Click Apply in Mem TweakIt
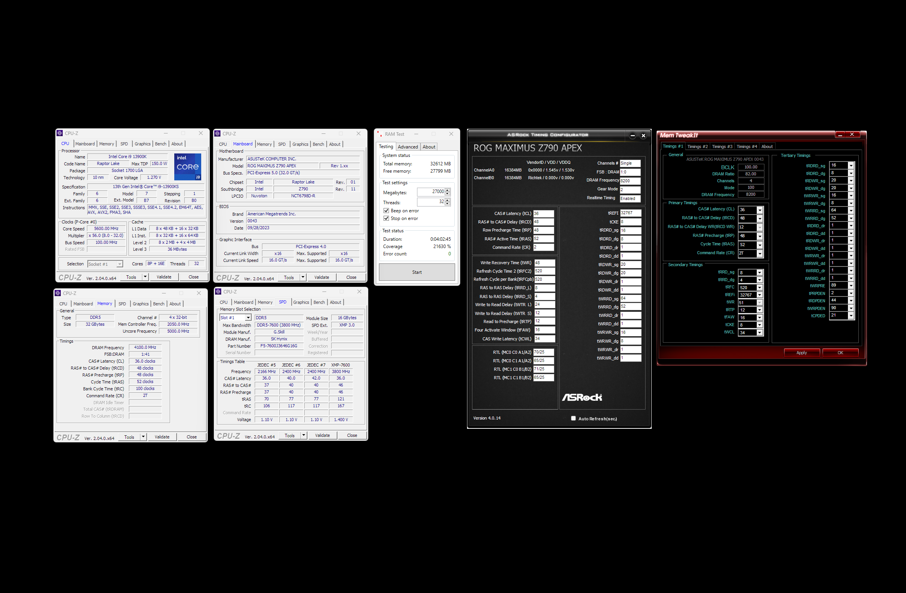Image resolution: width=906 pixels, height=593 pixels. tap(801, 353)
